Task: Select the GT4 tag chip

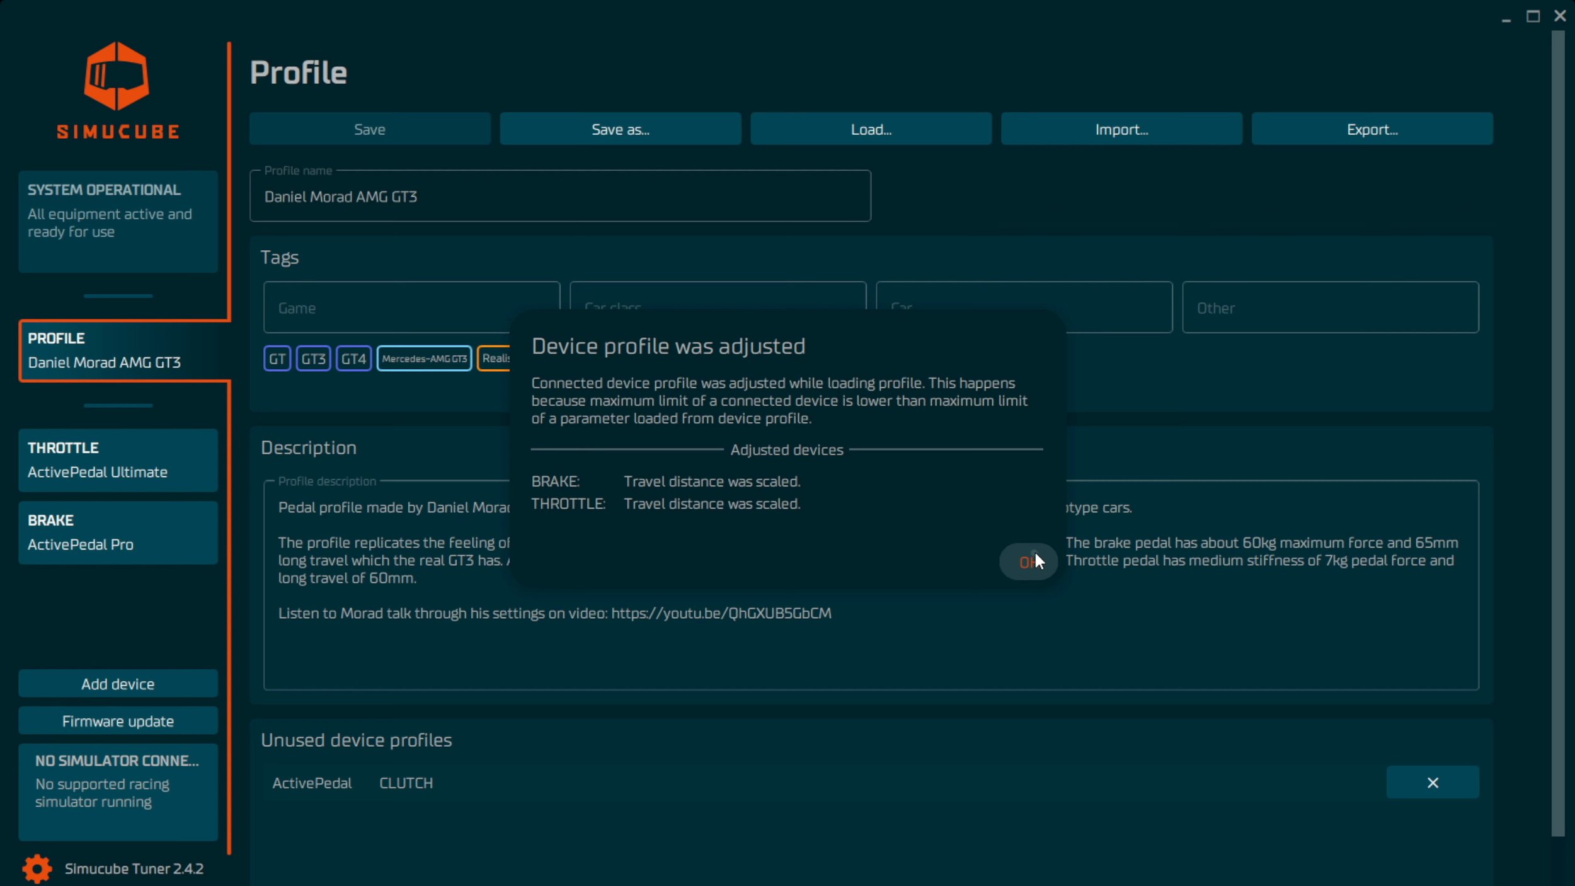Action: coord(353,359)
